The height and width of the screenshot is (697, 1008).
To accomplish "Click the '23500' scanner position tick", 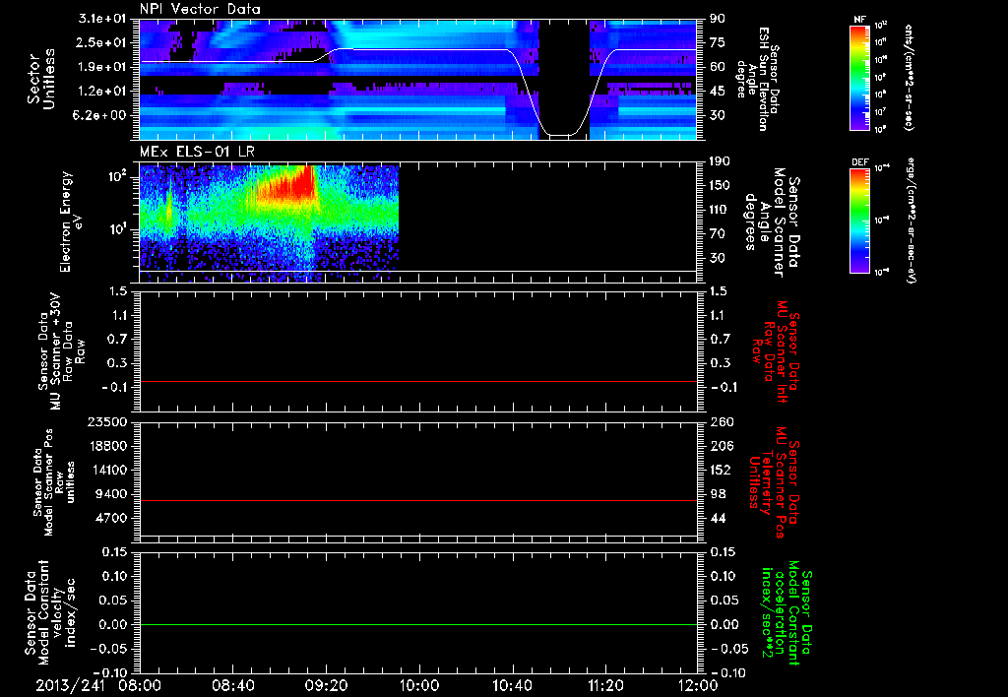I will click(108, 421).
